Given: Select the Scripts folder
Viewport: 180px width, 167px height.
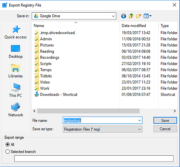Looking at the screenshot, I should [46, 63].
